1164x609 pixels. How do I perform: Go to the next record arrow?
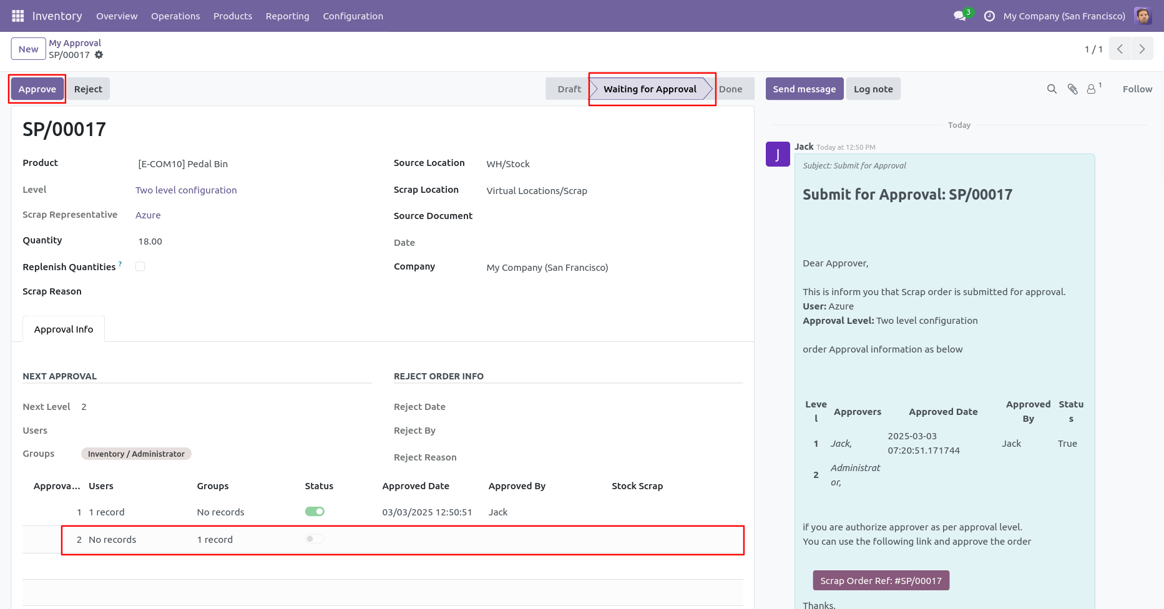(1142, 49)
